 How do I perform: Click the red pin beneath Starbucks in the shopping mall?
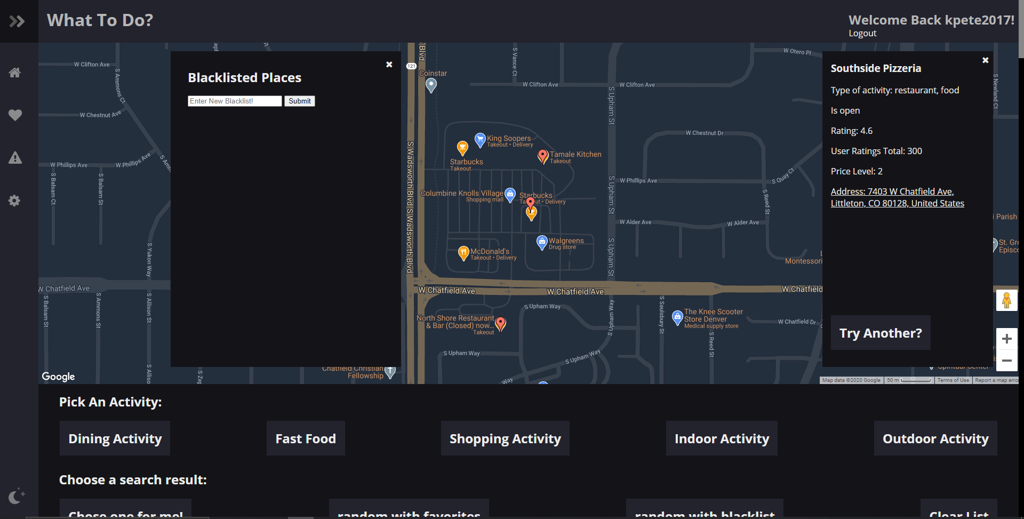530,203
